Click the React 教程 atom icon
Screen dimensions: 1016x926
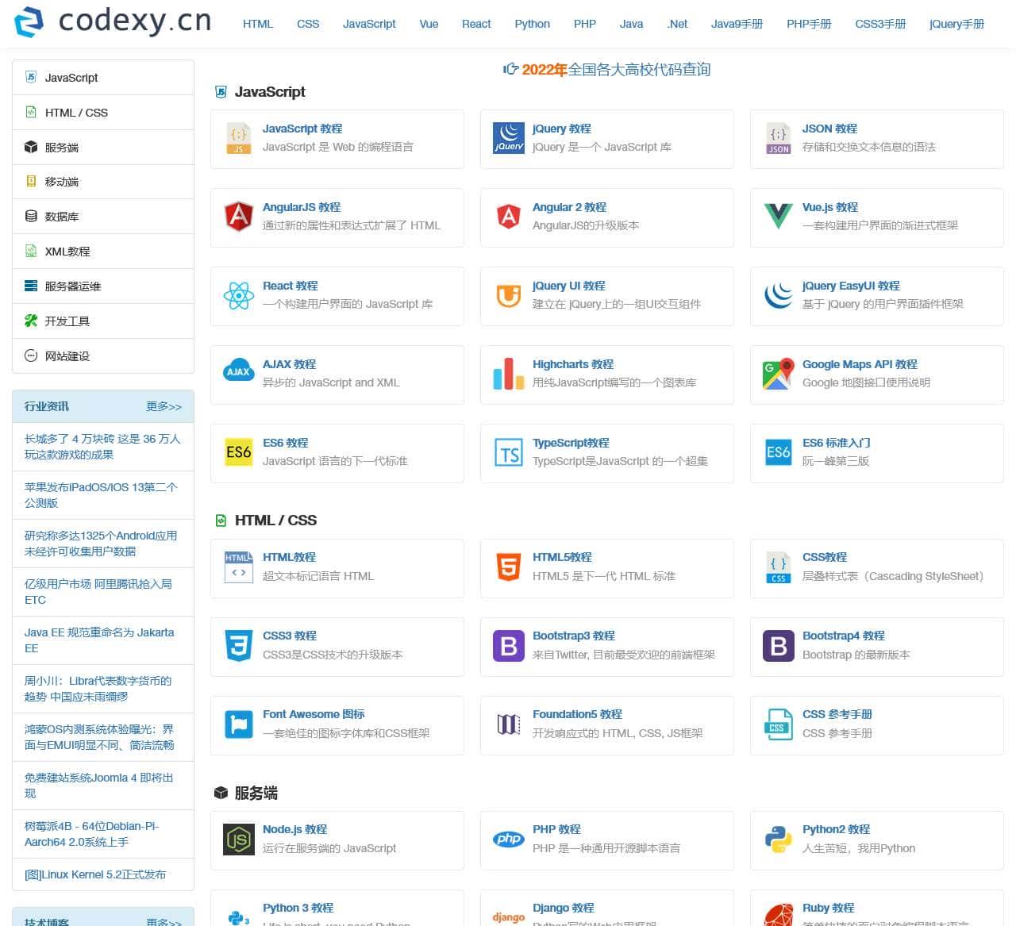(x=239, y=295)
